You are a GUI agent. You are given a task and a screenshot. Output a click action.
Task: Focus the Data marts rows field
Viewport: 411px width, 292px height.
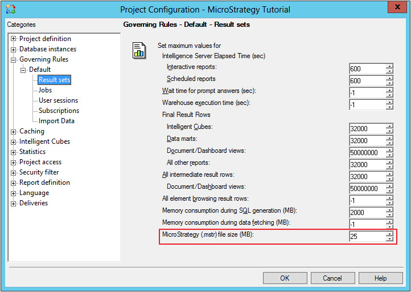tap(368, 141)
